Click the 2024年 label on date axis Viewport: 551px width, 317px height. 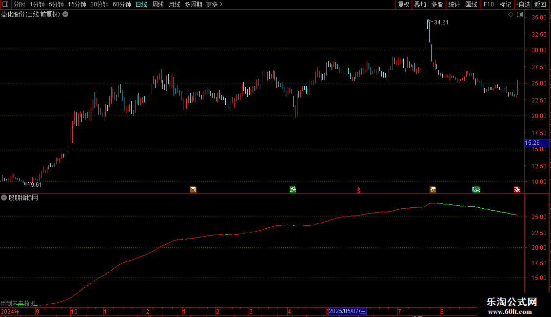point(10,311)
